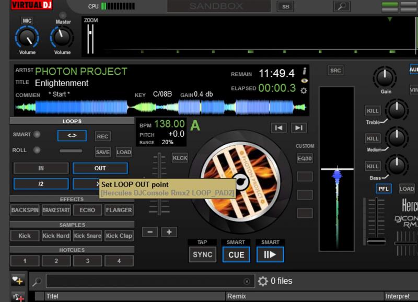Toggle the Treble KILL button

click(x=373, y=111)
